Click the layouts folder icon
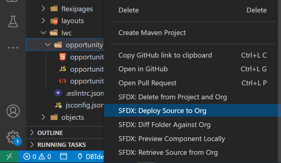Image resolution: width=281 pixels, height=163 pixels. pyautogui.click(x=54, y=21)
